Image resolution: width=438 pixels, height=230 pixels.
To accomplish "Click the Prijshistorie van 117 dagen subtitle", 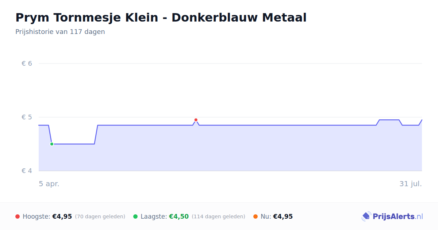I will (60, 32).
